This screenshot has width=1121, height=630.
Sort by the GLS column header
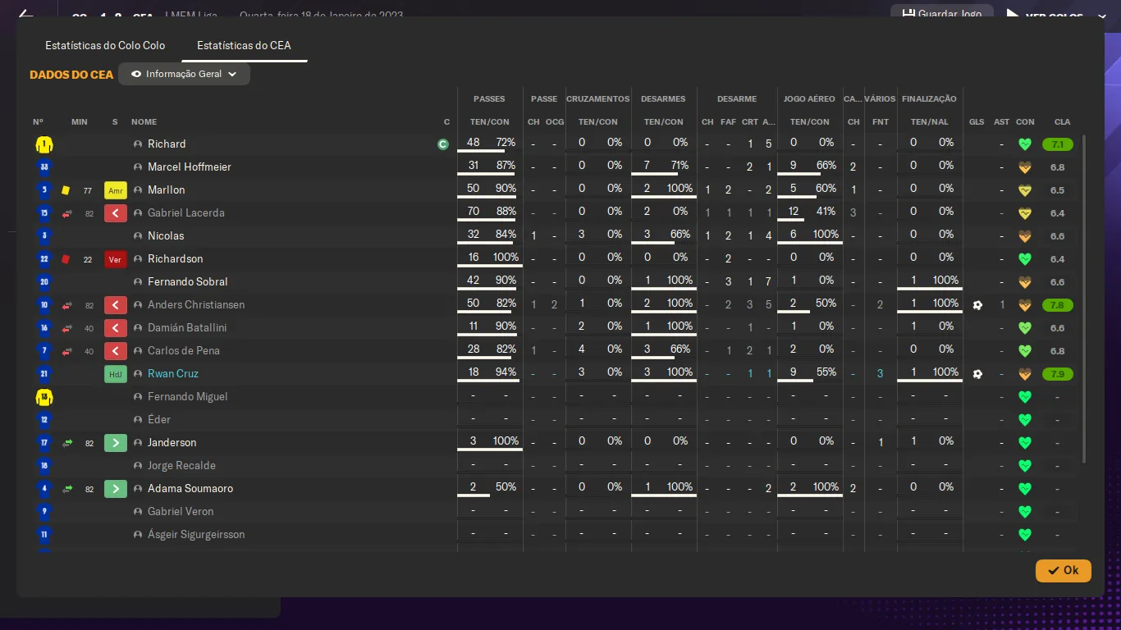click(977, 122)
